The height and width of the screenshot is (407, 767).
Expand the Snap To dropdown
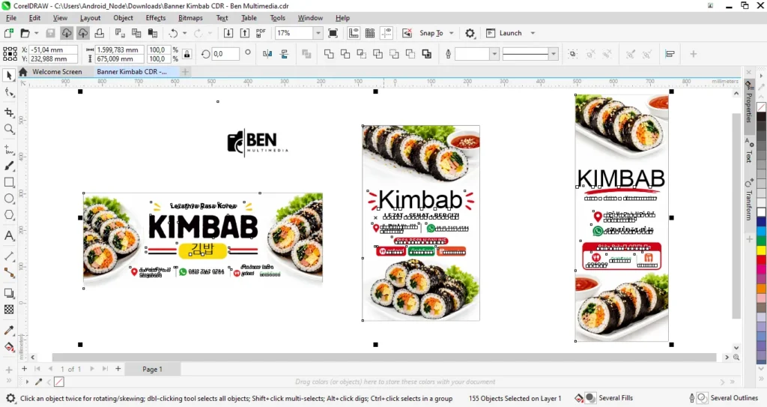coord(452,33)
